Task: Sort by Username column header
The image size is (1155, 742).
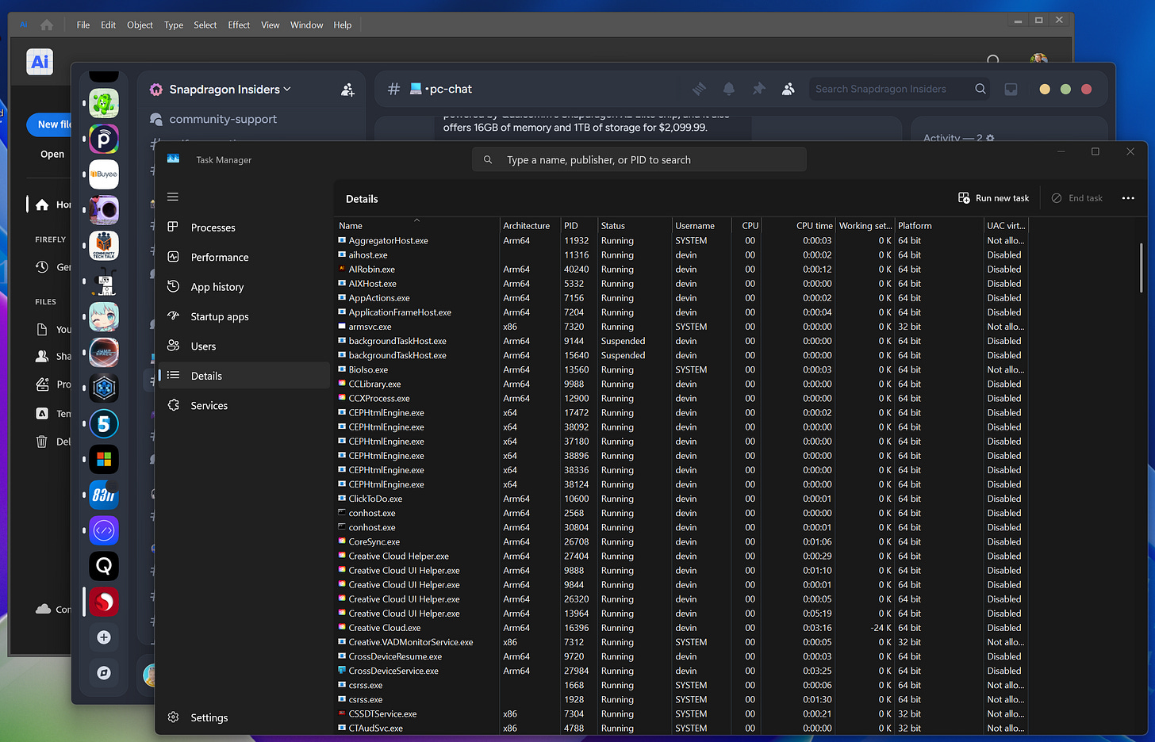Action: tap(701, 226)
